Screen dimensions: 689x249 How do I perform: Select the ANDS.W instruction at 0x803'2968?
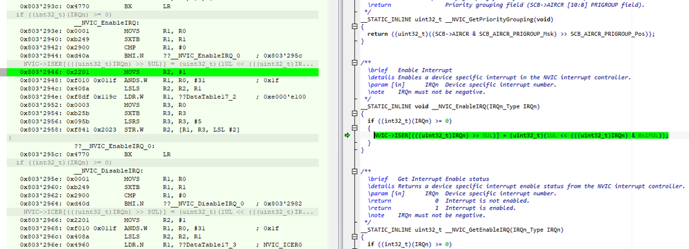pyautogui.click(x=163, y=228)
